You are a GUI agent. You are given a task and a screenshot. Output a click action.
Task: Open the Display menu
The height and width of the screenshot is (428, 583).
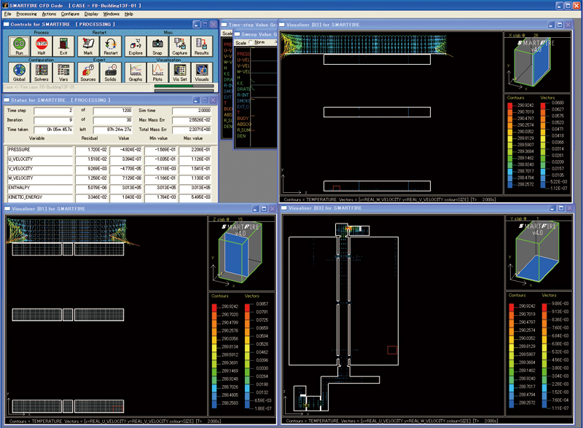tap(91, 14)
